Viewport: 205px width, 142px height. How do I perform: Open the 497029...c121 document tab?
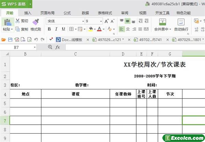tap(108, 40)
